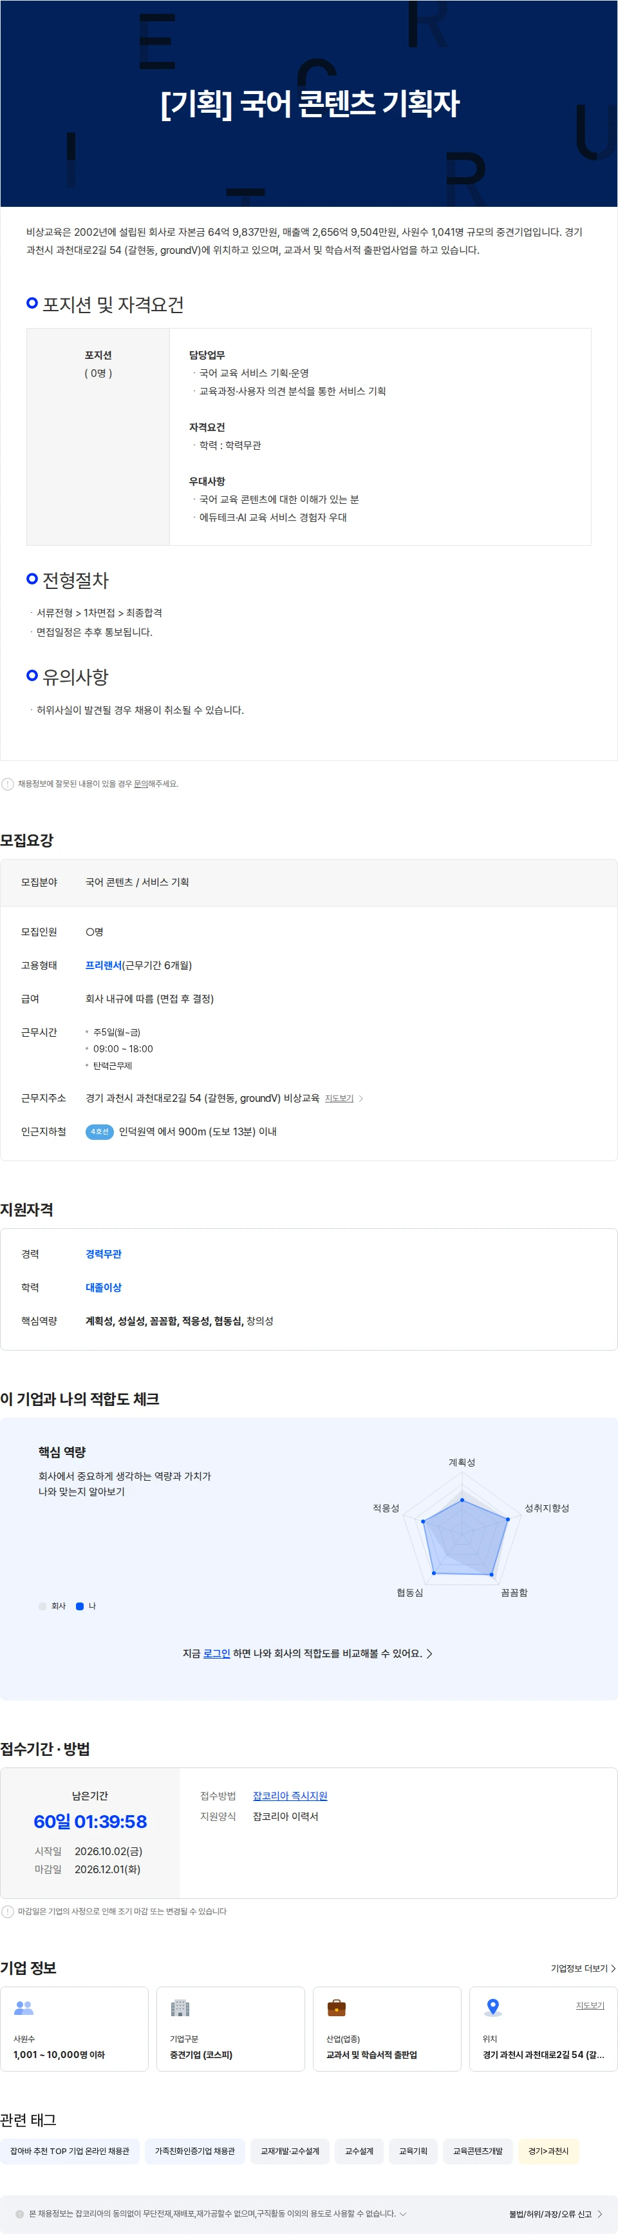
Task: Select the 교재개발·교수설계 tag
Action: pos(290,2151)
